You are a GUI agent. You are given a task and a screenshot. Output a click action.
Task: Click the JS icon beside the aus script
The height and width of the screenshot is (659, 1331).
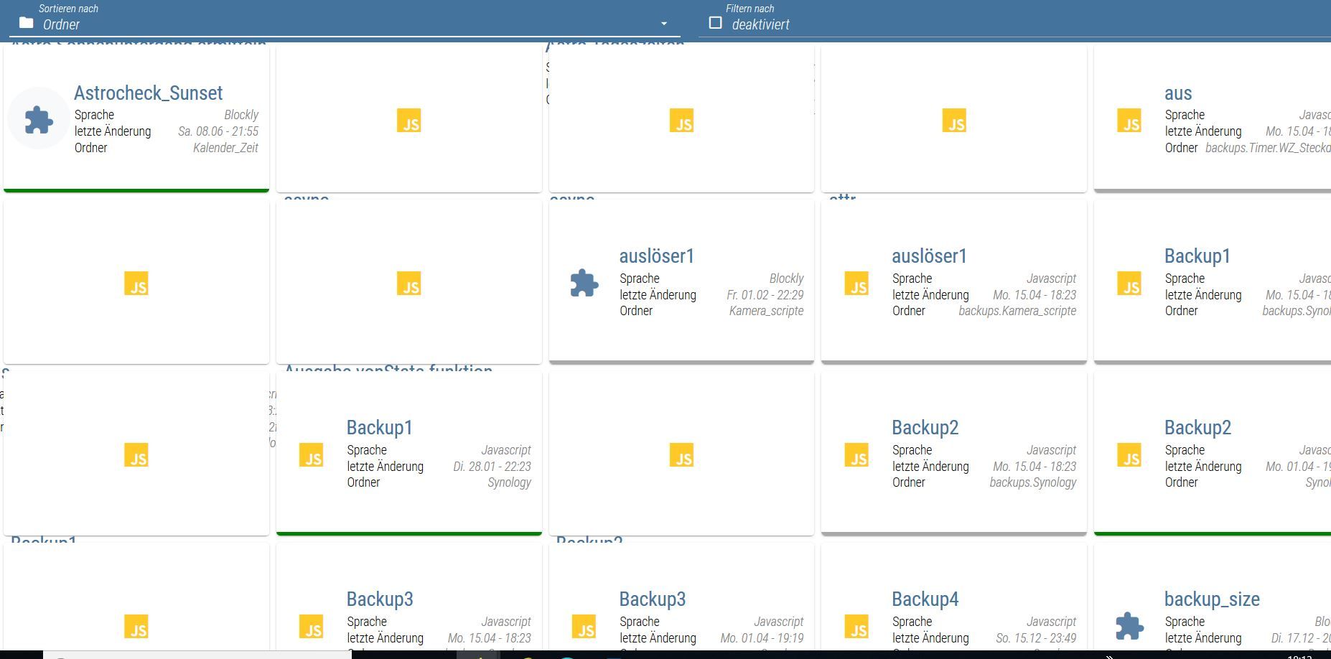[1129, 121]
